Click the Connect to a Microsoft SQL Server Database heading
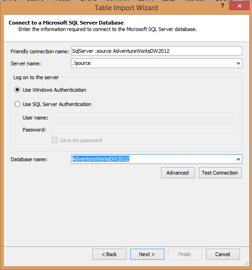The width and height of the screenshot is (252, 270). pos(66,23)
